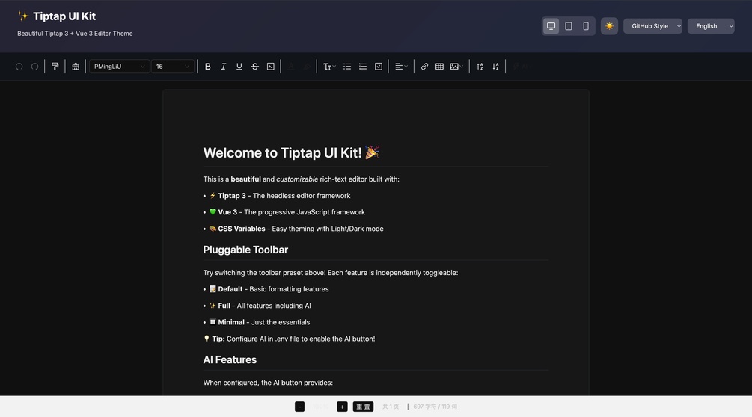Click the page count "共 1 页" status
Image resolution: width=752 pixels, height=417 pixels.
point(391,407)
